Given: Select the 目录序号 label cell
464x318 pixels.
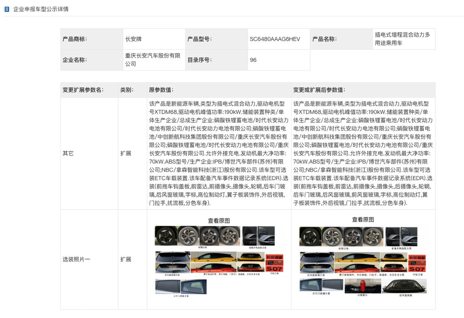Looking at the screenshot, I should click(x=216, y=60).
